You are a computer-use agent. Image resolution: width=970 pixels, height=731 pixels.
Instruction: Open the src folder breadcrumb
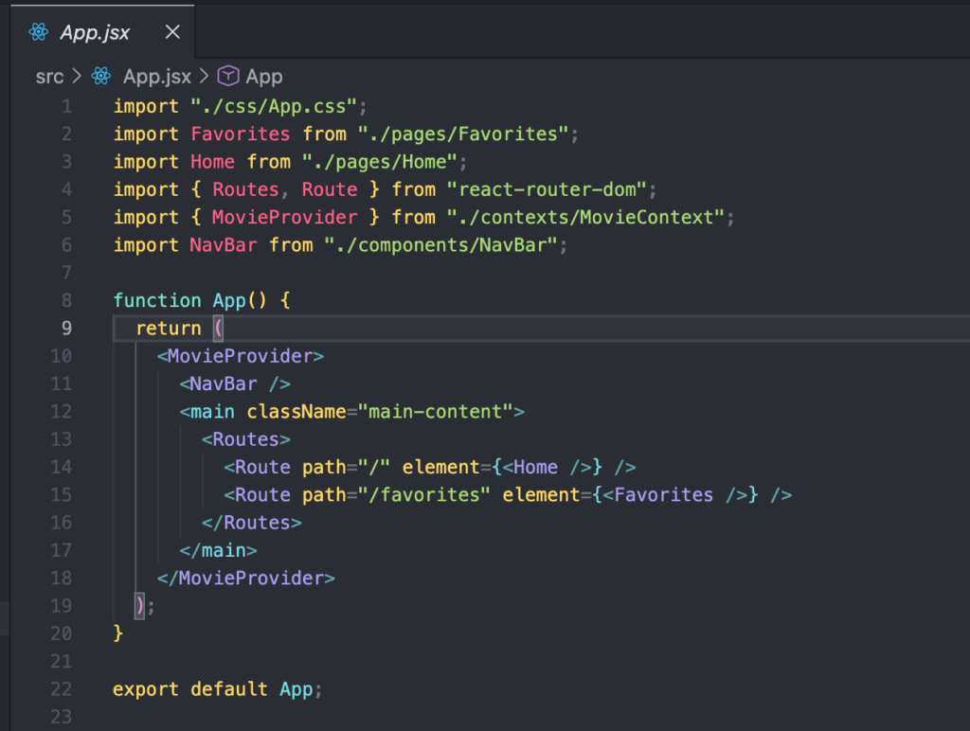pyautogui.click(x=49, y=77)
